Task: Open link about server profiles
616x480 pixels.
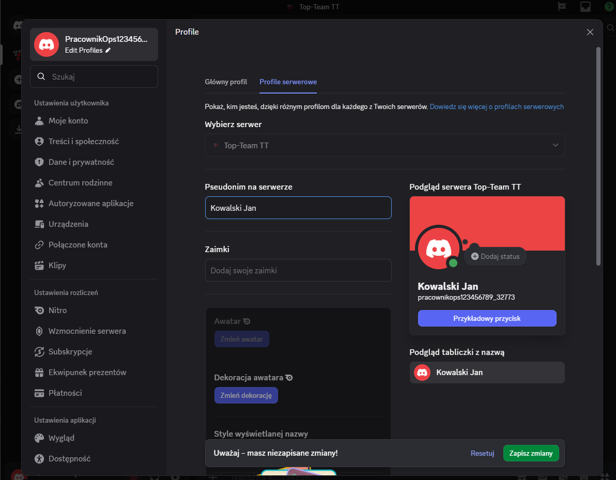Action: pos(497,106)
